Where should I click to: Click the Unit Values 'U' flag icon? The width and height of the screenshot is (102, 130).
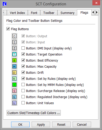pyautogui.click(x=14, y=103)
